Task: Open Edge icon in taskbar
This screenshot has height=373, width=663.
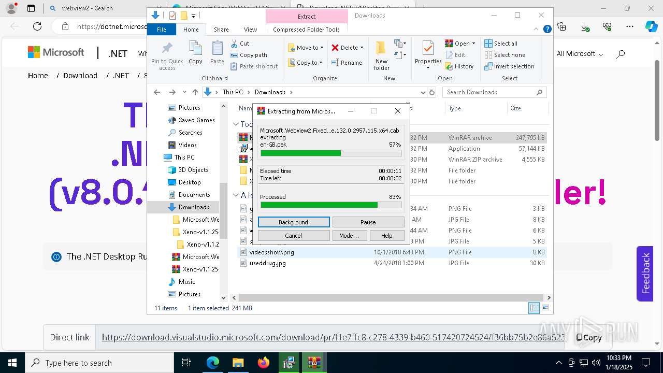Action: [213, 363]
